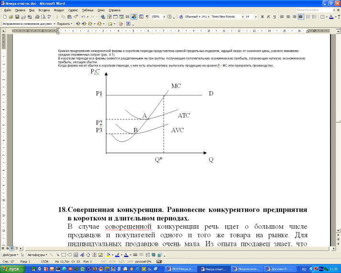Open the Styles and Formatting pane
This screenshot has width=341, height=273.
tap(181, 17)
